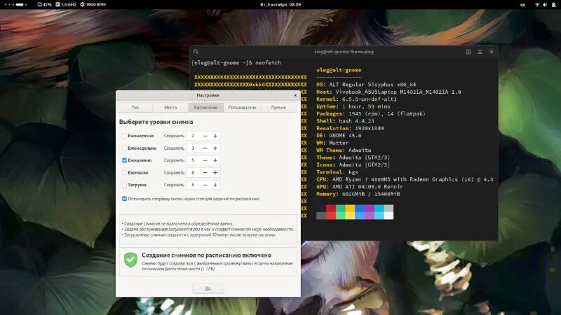Enable the Загрузка snapshot checkbox
561x315 pixels.
coord(124,185)
